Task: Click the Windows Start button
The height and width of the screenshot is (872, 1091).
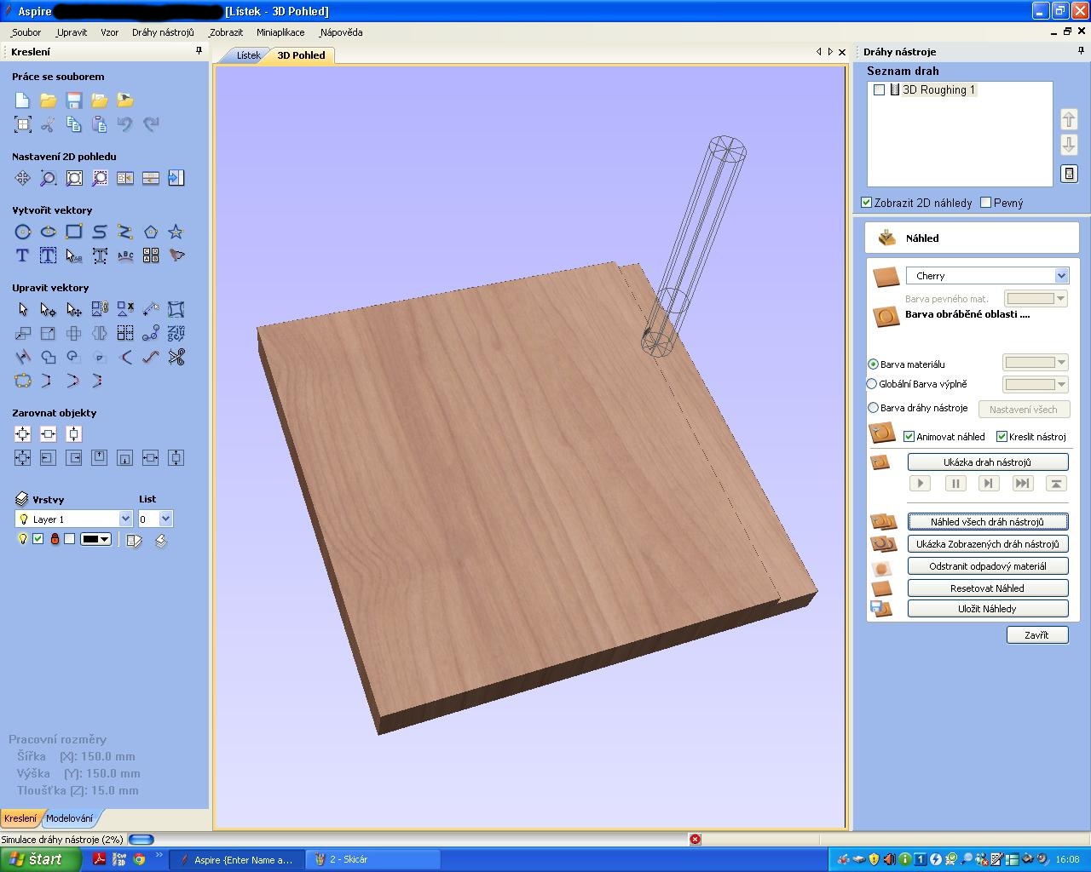Action: click(40, 859)
